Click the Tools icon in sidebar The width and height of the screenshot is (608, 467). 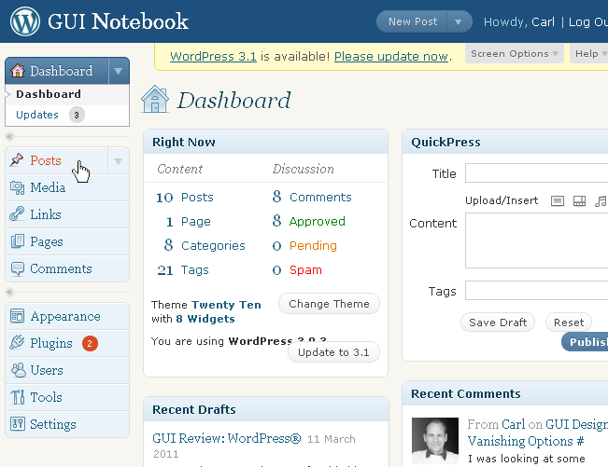[17, 397]
